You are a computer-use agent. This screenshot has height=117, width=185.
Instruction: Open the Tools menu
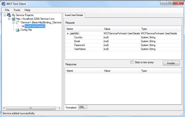click(x=17, y=10)
